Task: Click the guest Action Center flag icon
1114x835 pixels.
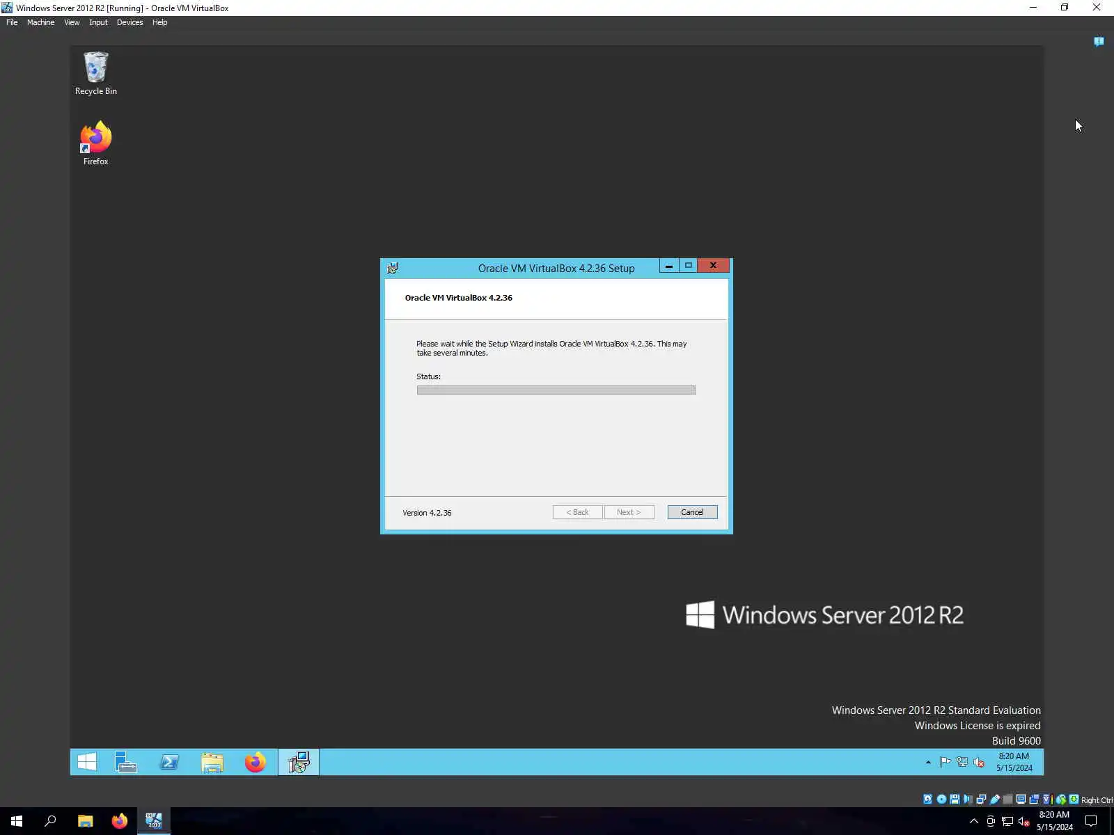Action: (x=945, y=762)
